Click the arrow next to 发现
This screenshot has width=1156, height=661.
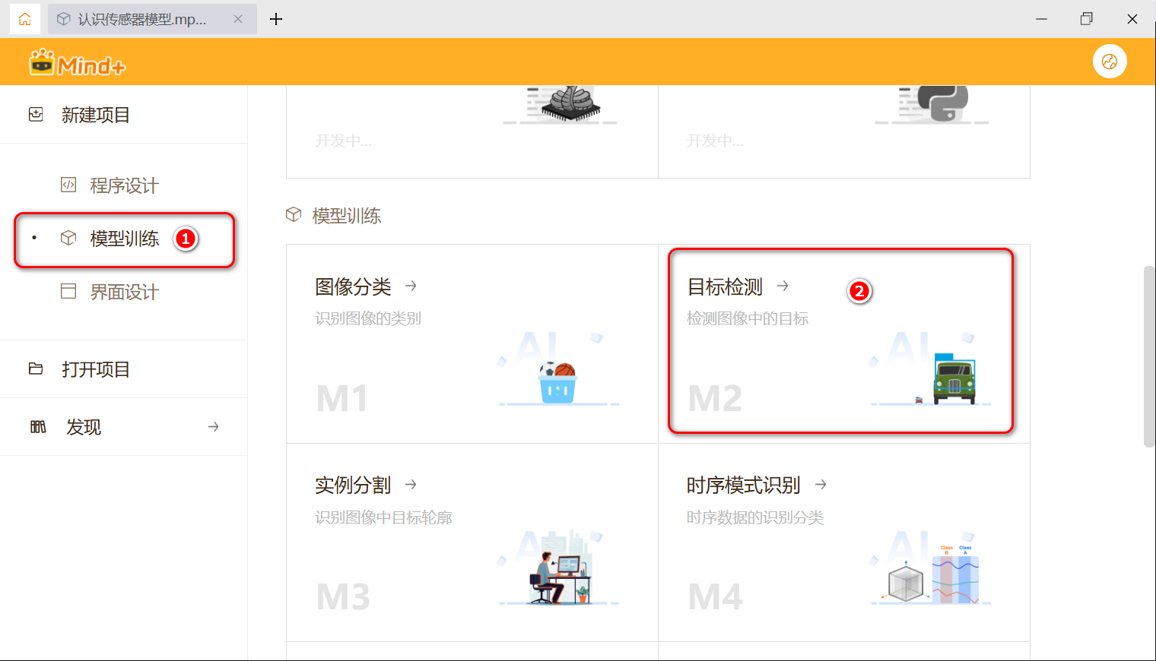click(213, 426)
